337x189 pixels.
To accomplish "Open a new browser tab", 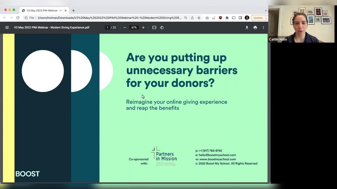I will (x=73, y=10).
